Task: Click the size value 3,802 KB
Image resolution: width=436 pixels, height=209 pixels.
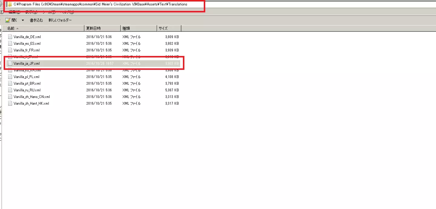Action: pos(172,43)
